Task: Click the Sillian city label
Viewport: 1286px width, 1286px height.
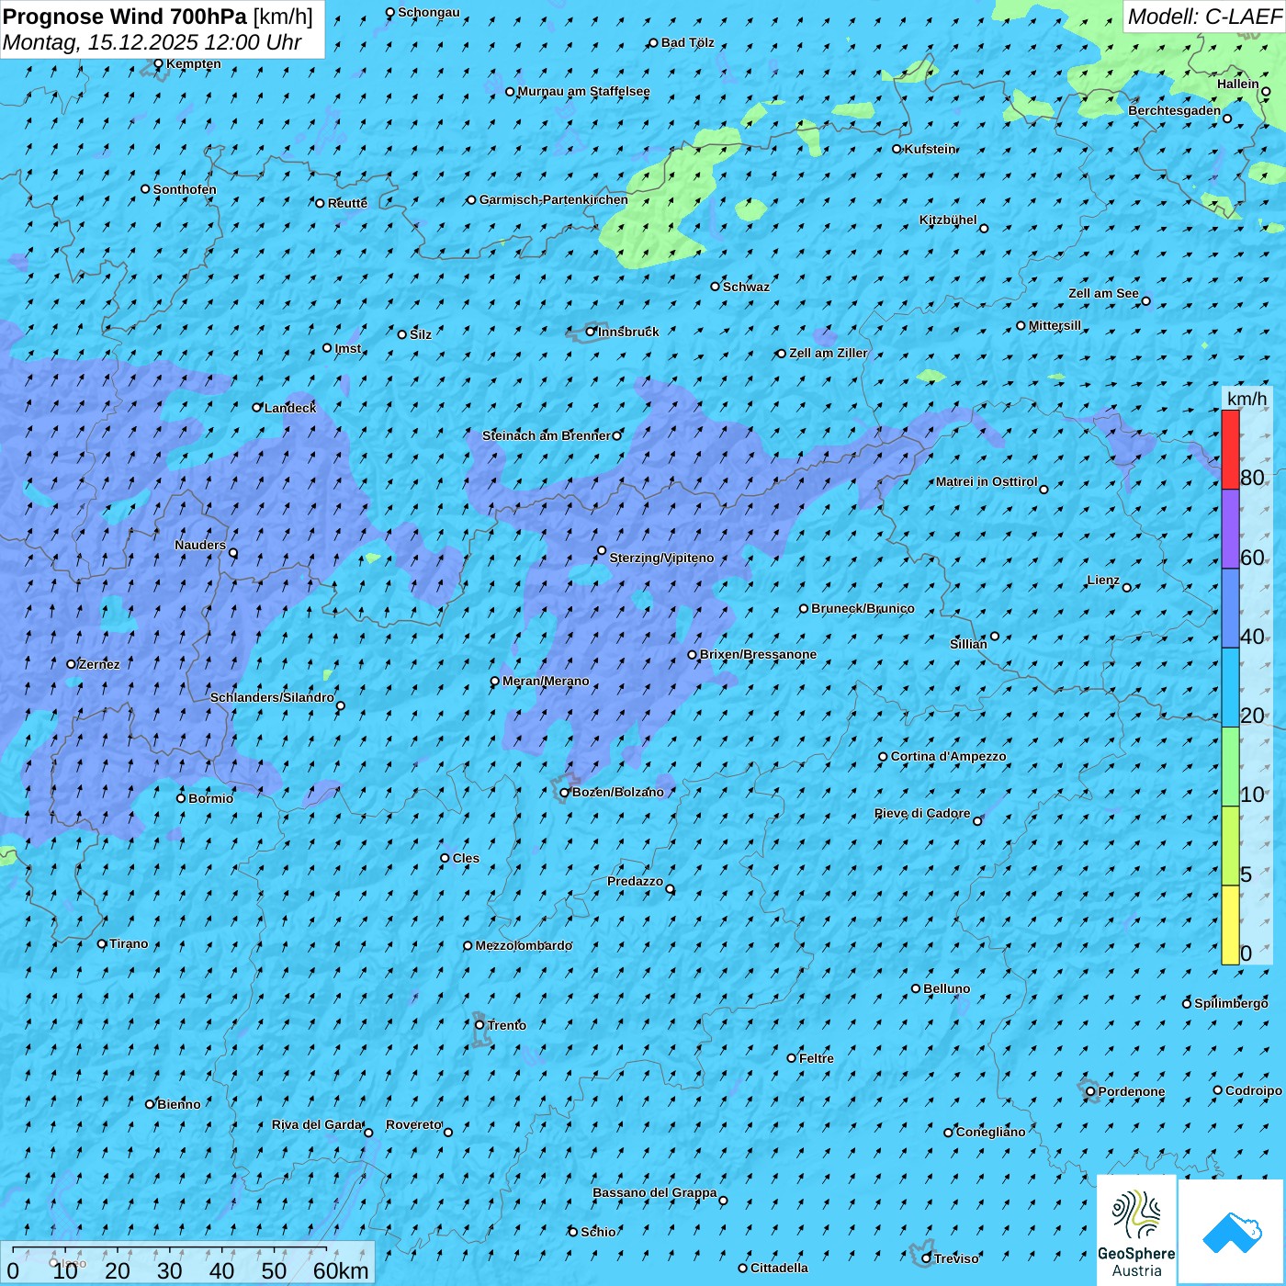Action: (968, 644)
